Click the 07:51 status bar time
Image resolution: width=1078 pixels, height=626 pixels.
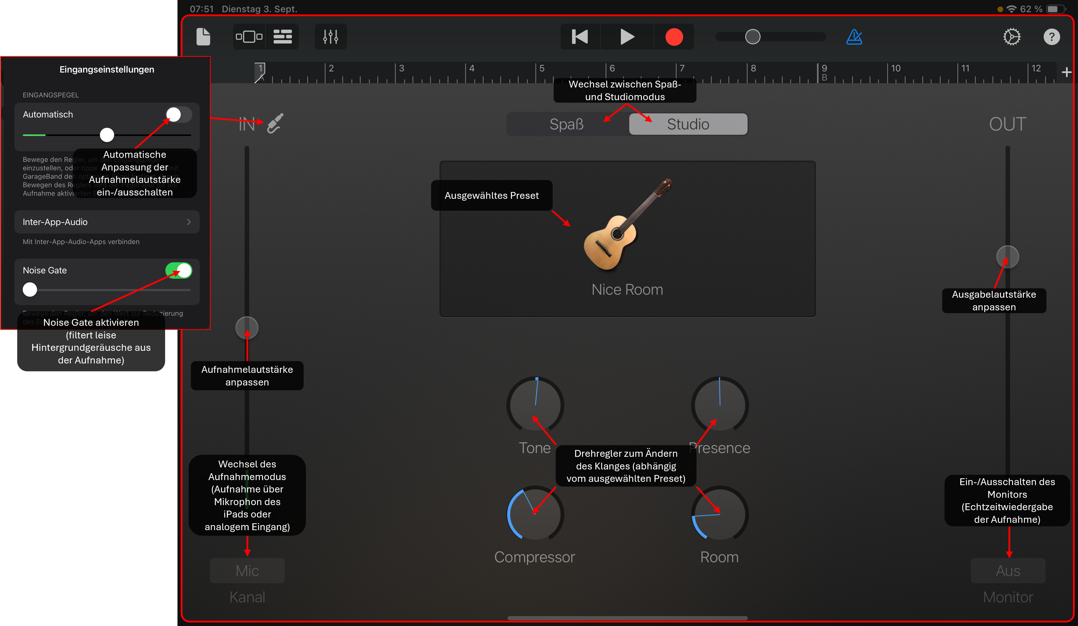tap(202, 9)
